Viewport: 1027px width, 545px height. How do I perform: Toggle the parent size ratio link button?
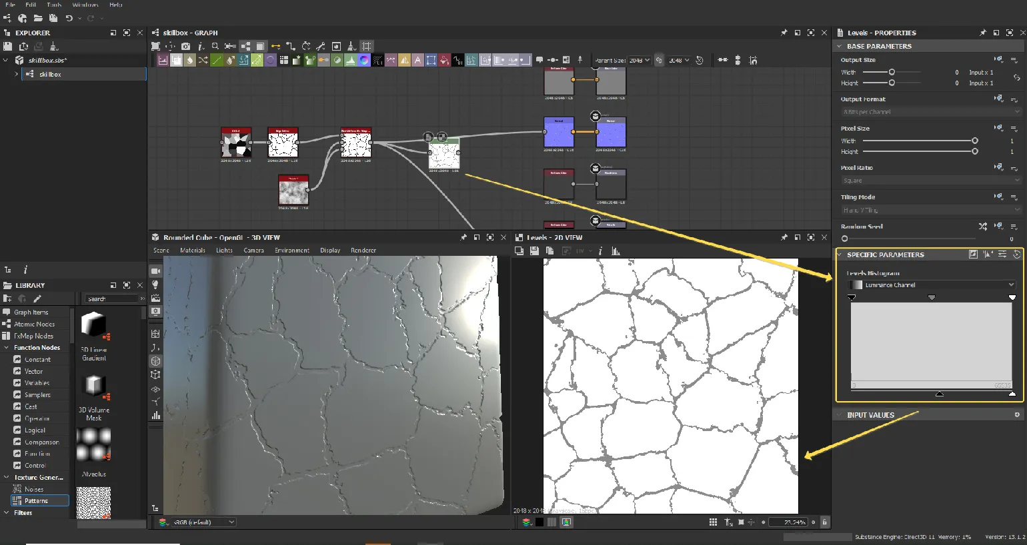click(659, 60)
